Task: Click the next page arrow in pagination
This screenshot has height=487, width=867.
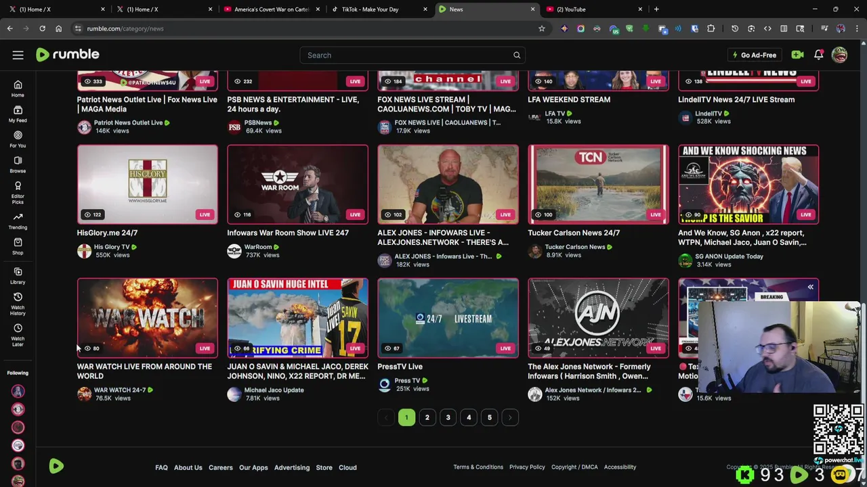Action: [x=510, y=417]
